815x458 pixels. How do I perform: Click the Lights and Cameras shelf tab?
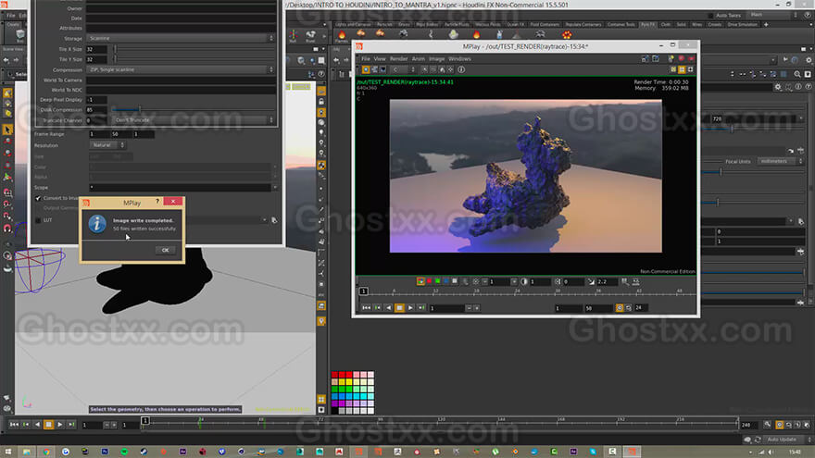tap(353, 24)
